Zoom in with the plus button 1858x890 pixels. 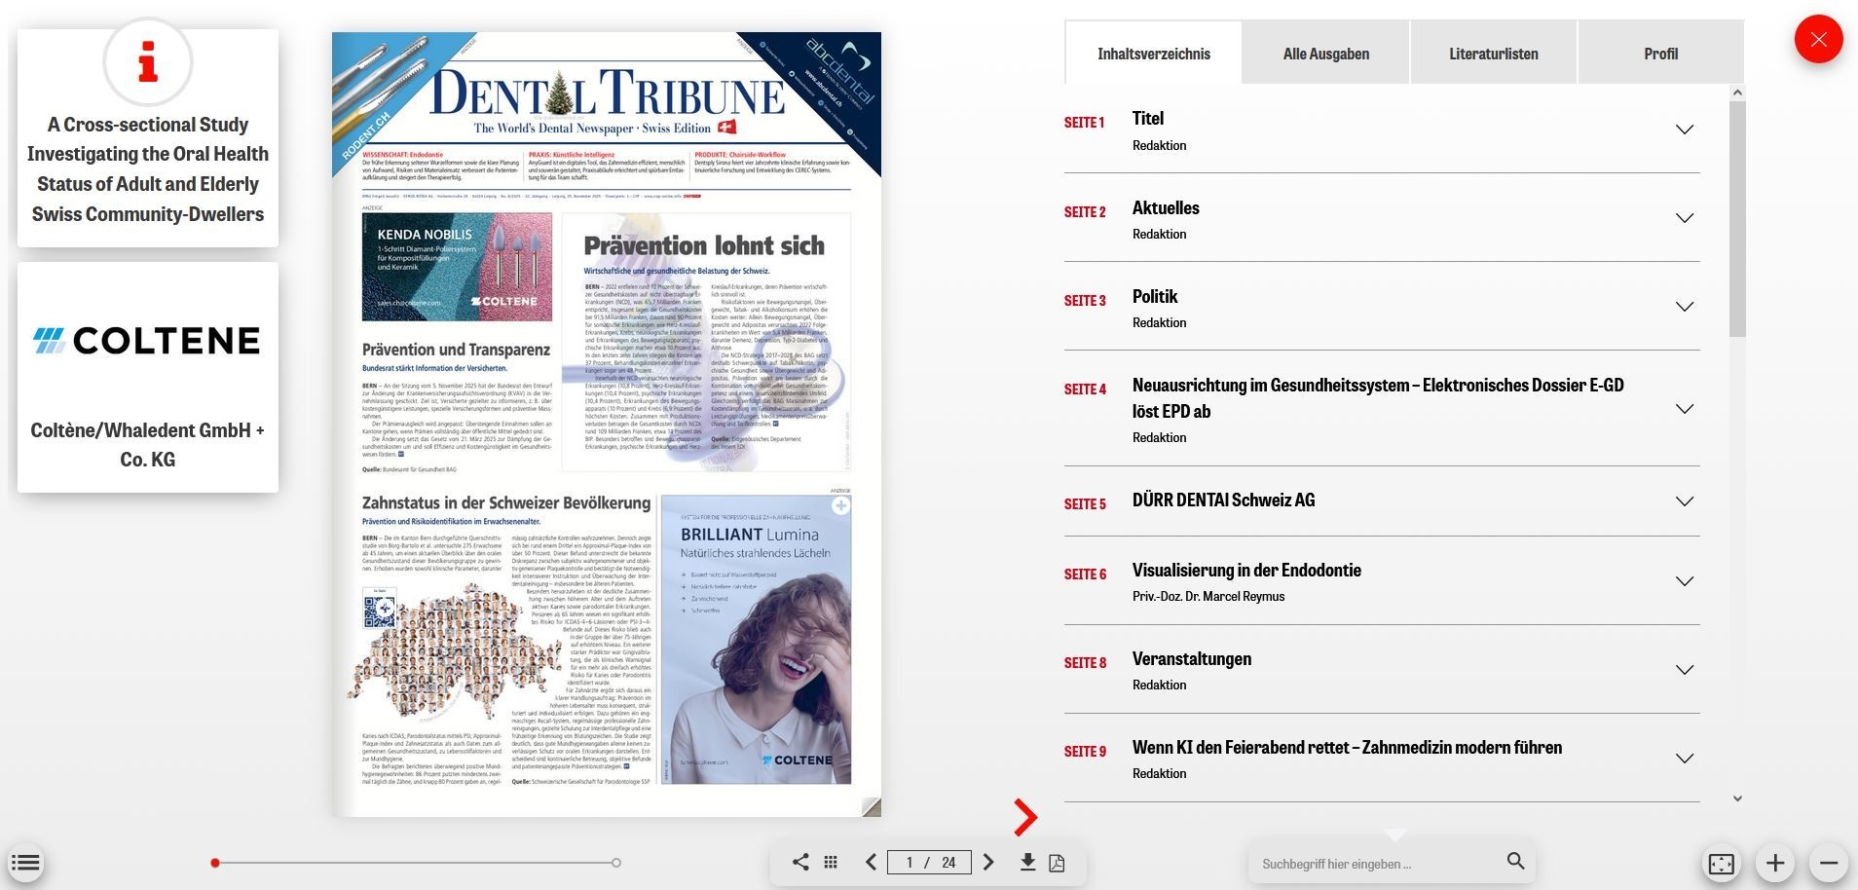coord(1774,864)
